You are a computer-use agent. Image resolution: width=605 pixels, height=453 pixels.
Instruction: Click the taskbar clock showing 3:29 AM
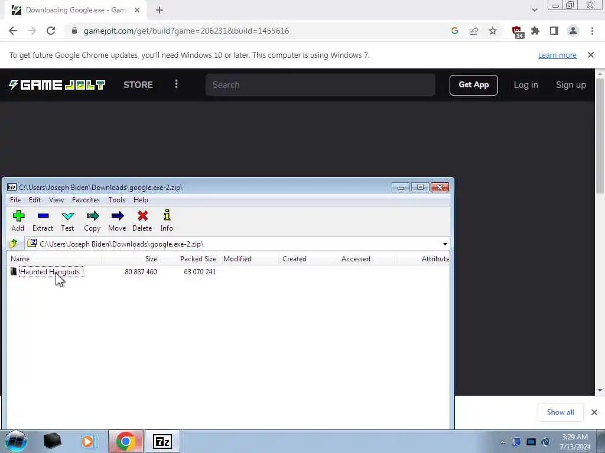[x=575, y=442]
